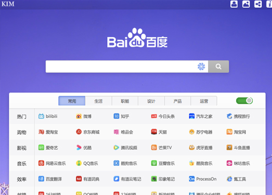
Task: Click the 热门 category label
Action: (22, 116)
